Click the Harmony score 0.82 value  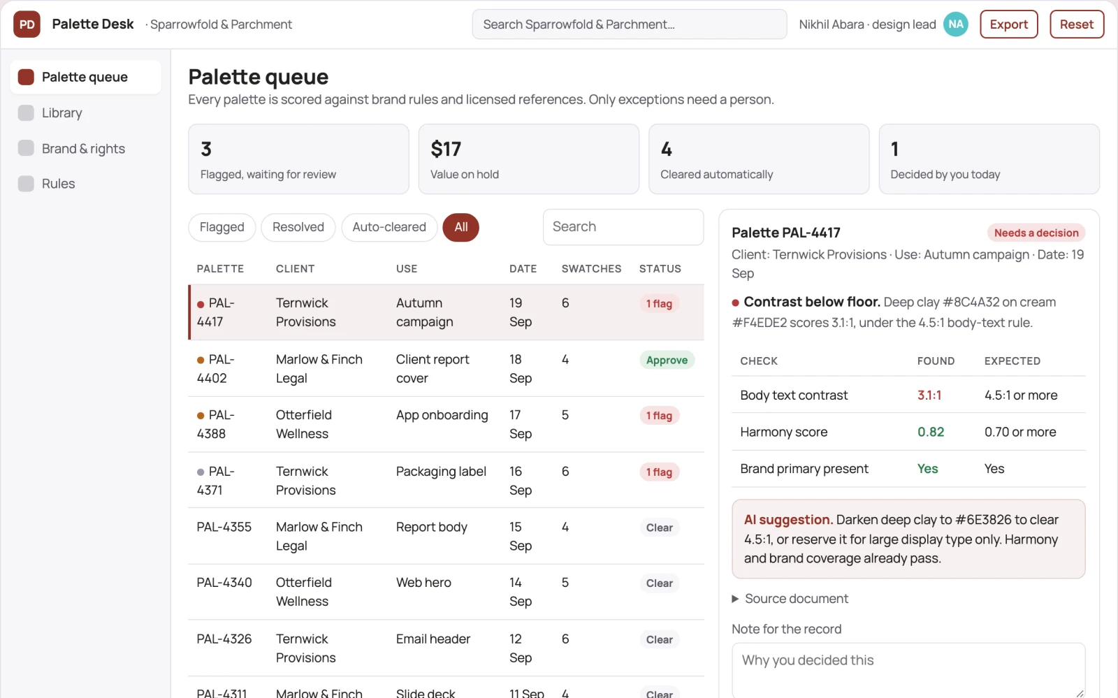(x=931, y=432)
